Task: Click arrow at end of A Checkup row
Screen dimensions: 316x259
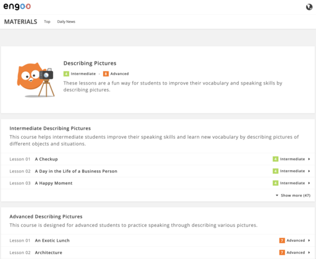Action: pos(309,159)
